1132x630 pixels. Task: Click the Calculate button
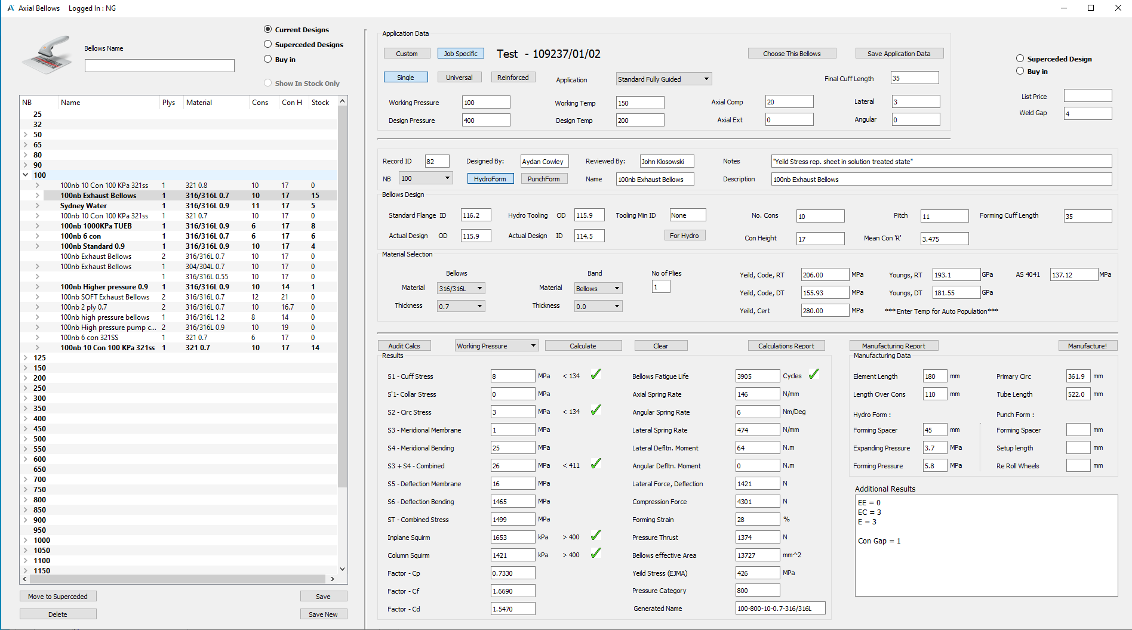tap(583, 345)
